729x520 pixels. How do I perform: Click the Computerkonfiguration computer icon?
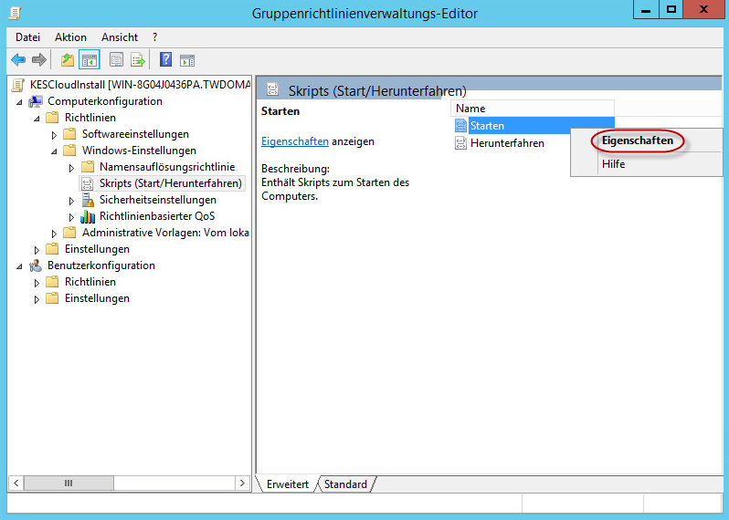pos(36,101)
